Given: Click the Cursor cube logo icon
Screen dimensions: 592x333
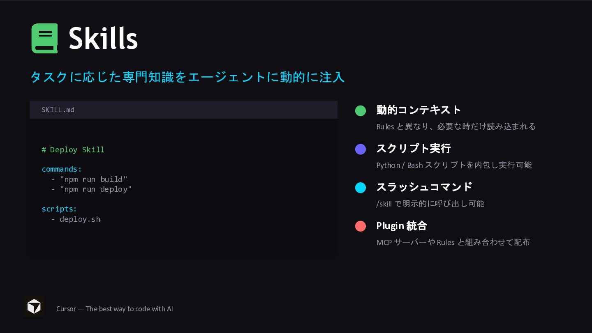Looking at the screenshot, I should pos(34,306).
